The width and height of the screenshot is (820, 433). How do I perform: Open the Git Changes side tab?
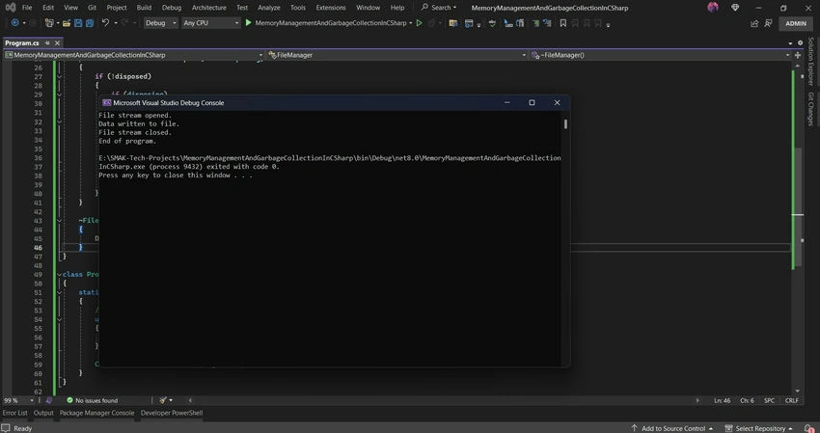coord(810,109)
